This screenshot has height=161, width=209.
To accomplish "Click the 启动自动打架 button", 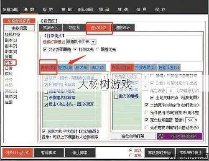I will [133, 136].
